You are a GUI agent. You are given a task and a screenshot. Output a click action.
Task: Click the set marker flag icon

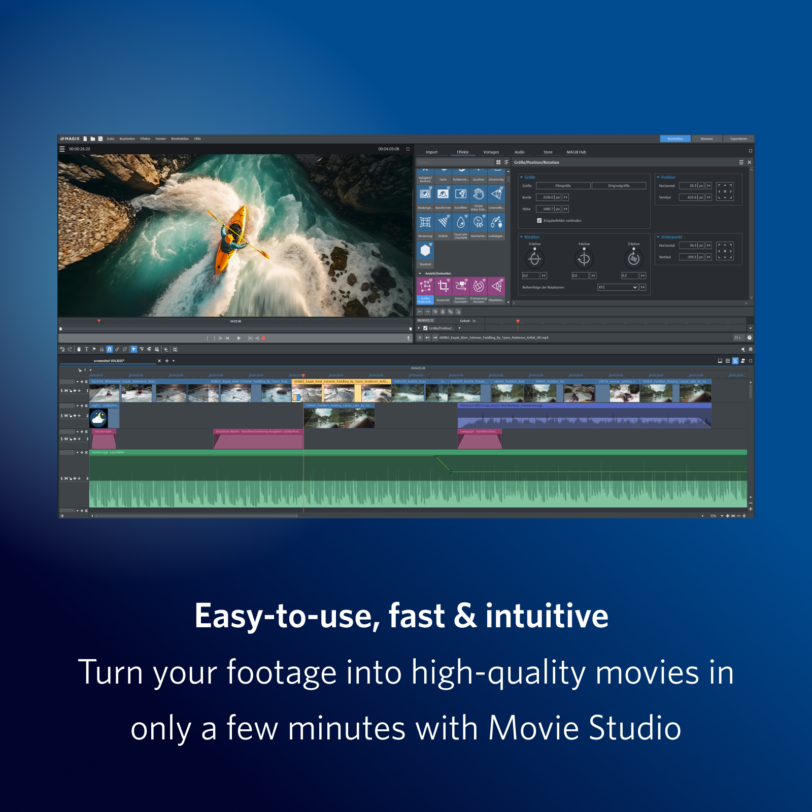94,349
